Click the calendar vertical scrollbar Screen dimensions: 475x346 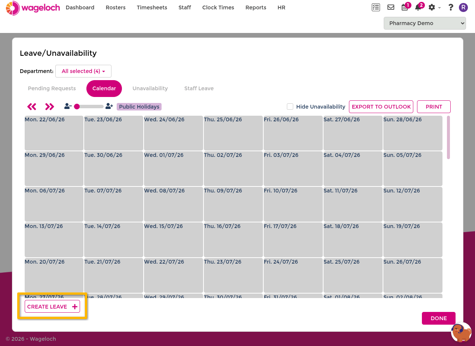[448, 137]
